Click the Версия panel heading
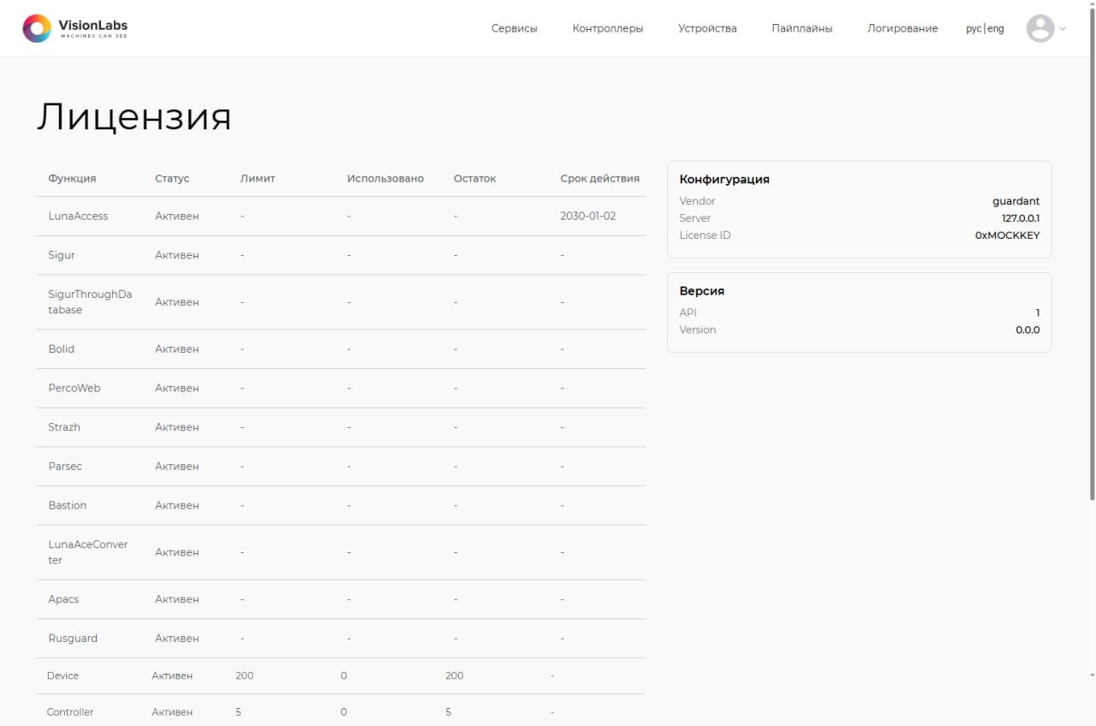The height and width of the screenshot is (726, 1096). tap(702, 291)
